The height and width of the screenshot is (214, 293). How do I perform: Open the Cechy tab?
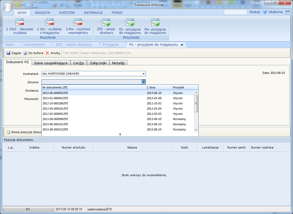(79, 63)
